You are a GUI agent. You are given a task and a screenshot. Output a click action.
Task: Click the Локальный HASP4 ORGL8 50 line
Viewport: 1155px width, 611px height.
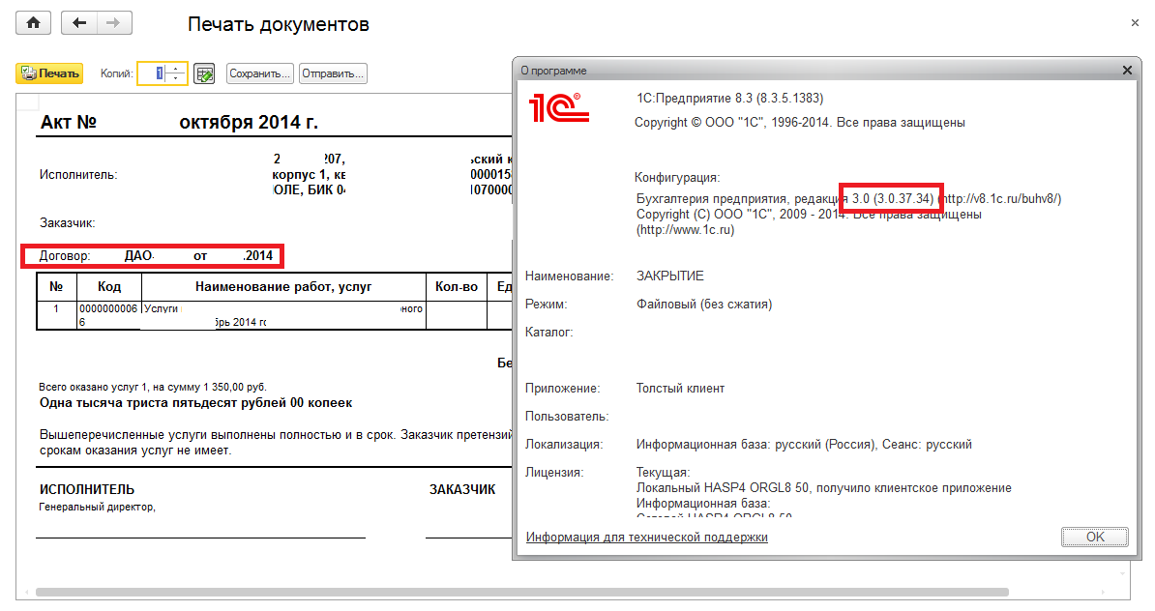click(x=824, y=488)
